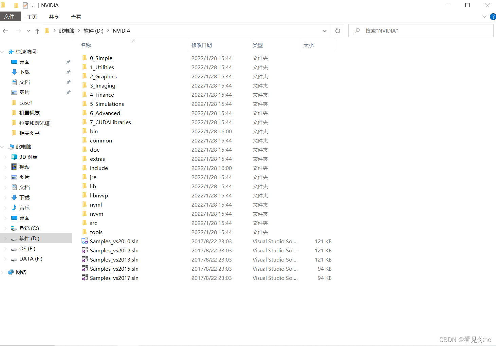
Task: Switch to the 查看 ribbon tab
Action: pos(76,17)
